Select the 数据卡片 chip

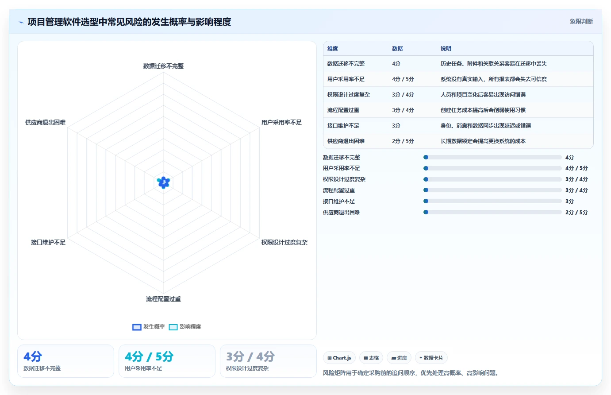pos(431,358)
